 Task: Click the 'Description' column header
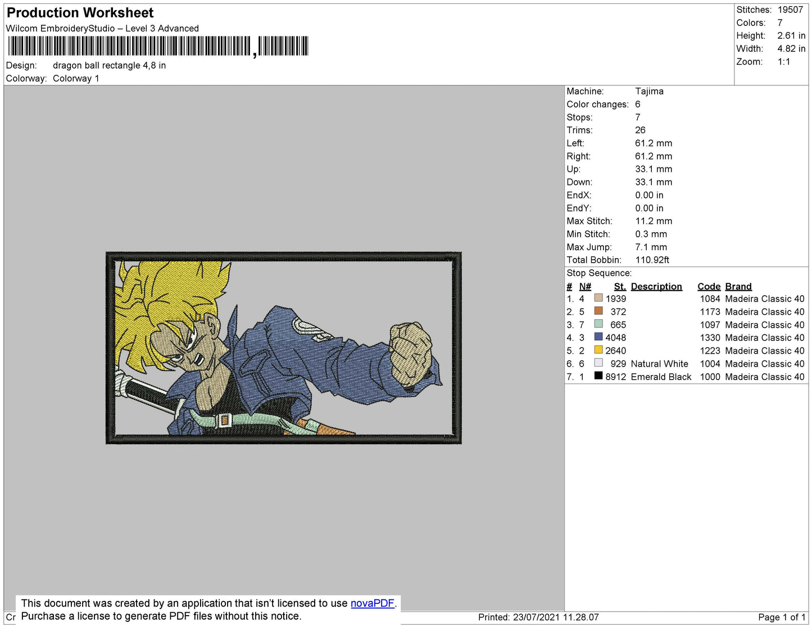pyautogui.click(x=656, y=287)
